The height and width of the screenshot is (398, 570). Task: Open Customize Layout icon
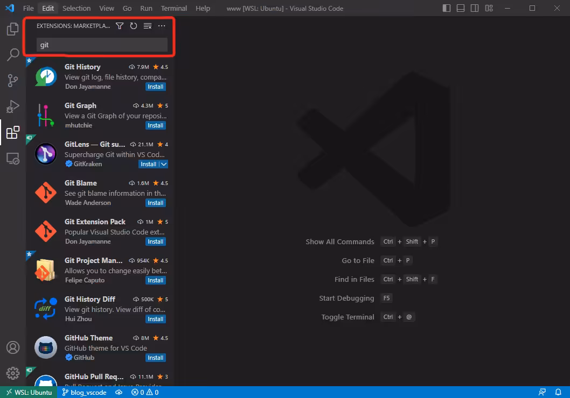pos(489,8)
